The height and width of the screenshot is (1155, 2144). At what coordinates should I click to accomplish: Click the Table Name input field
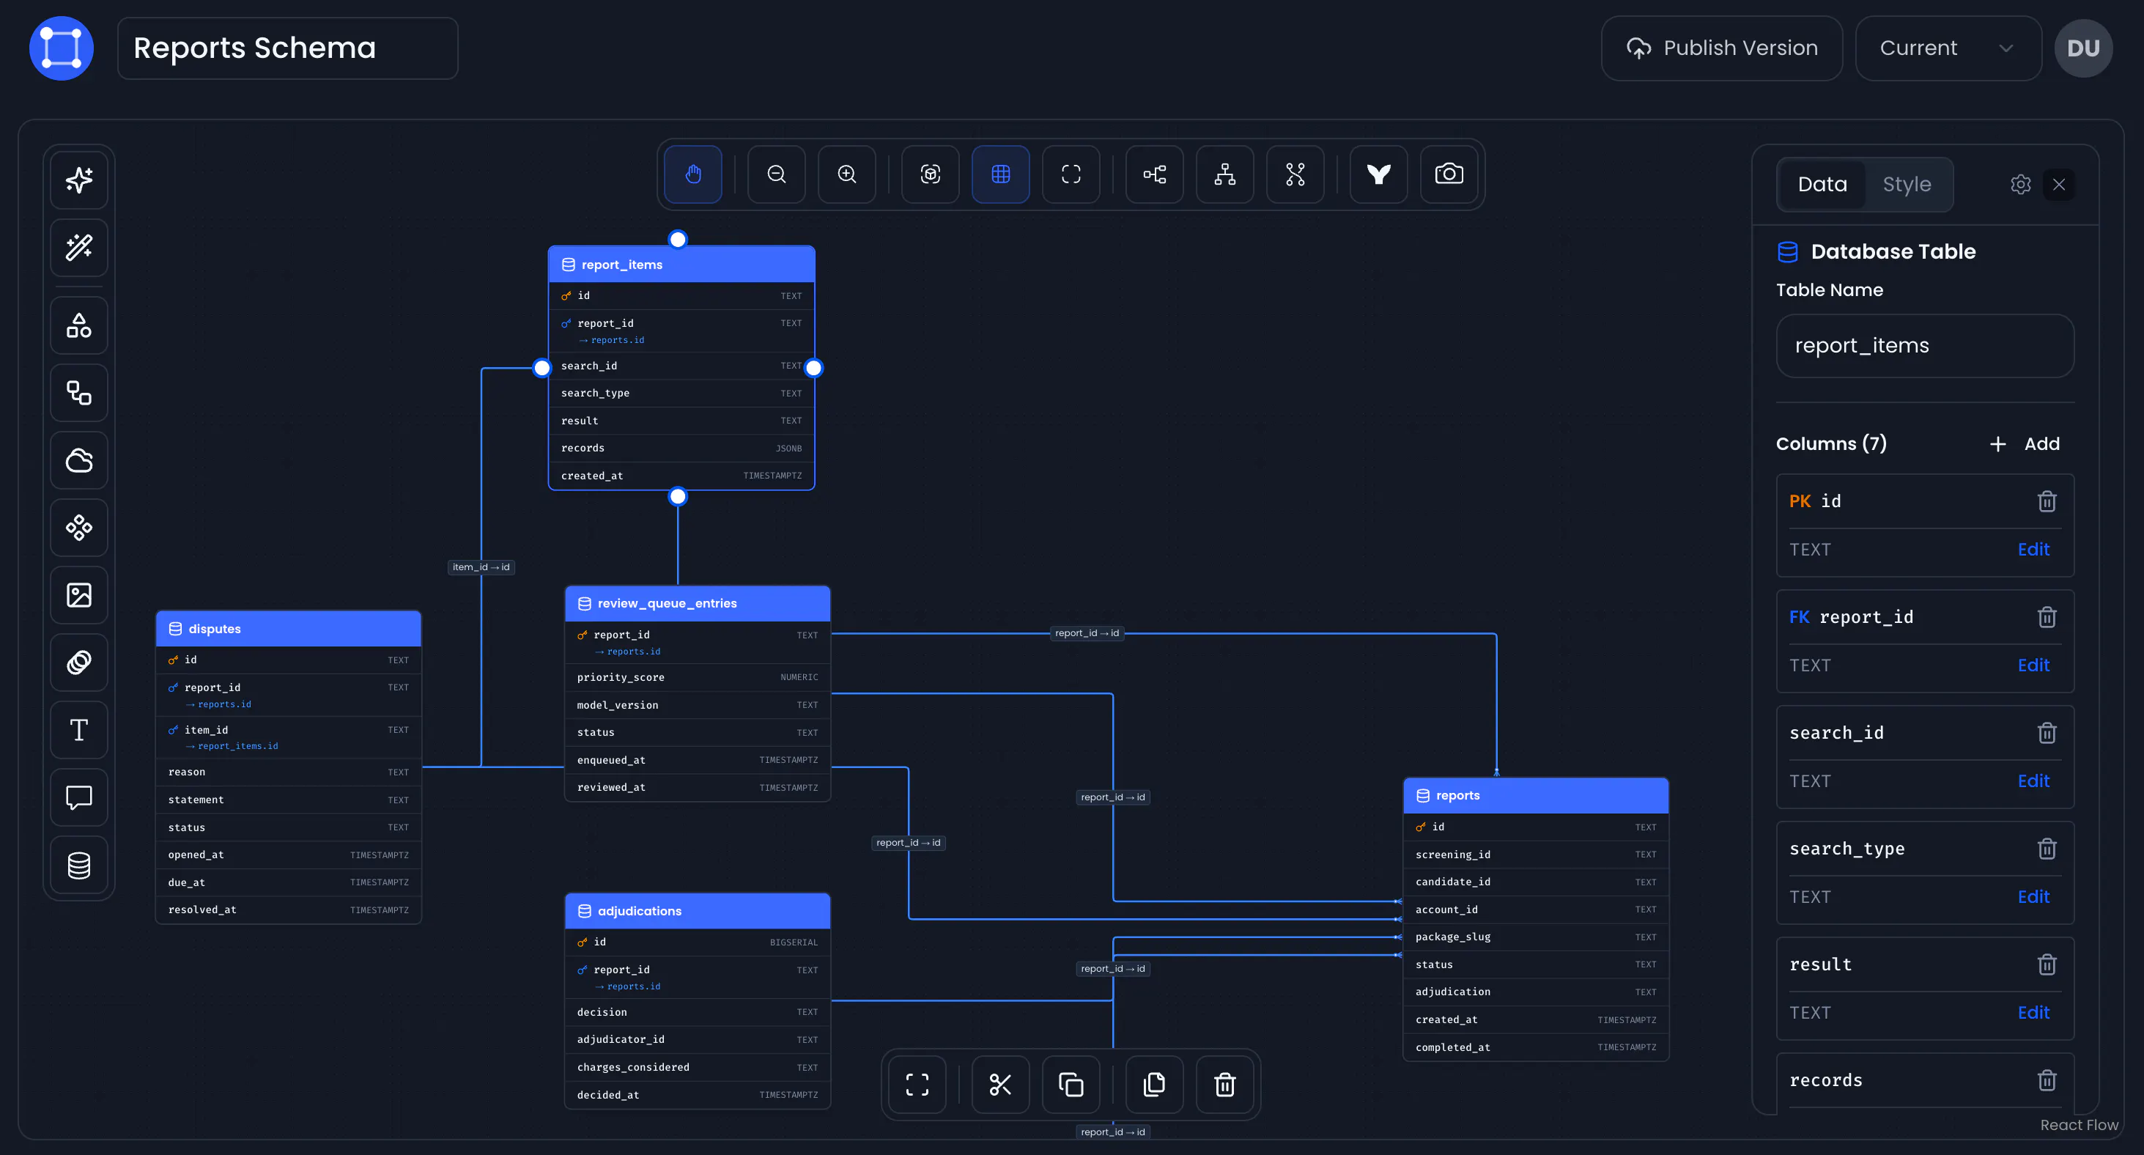point(1924,346)
